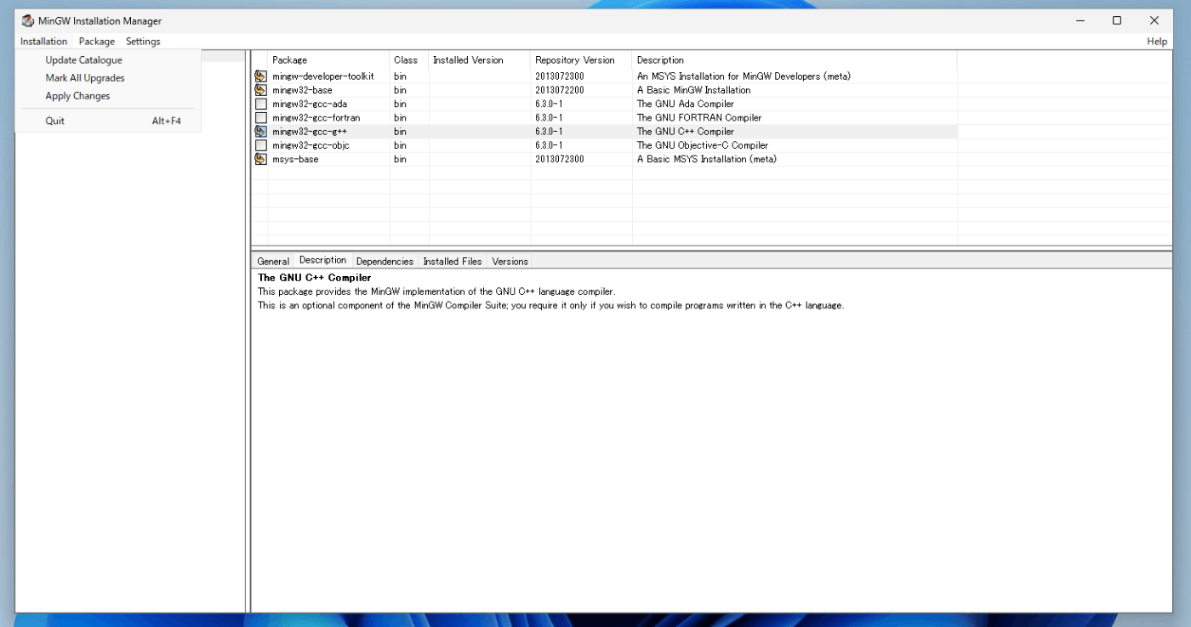Click the Installed Version column header
This screenshot has height=627, width=1191.
tap(480, 60)
